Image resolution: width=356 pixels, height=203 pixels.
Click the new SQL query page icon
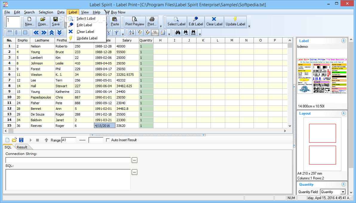pyautogui.click(x=7, y=140)
